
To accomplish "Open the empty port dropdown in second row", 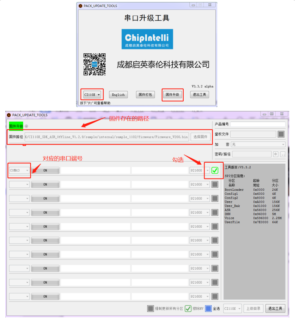I will coord(19,185).
